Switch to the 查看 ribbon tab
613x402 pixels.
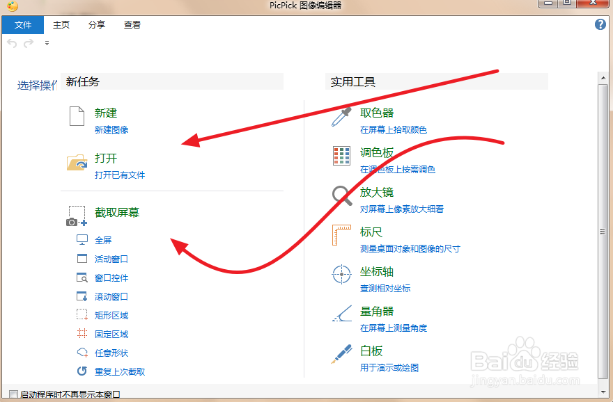pyautogui.click(x=132, y=24)
